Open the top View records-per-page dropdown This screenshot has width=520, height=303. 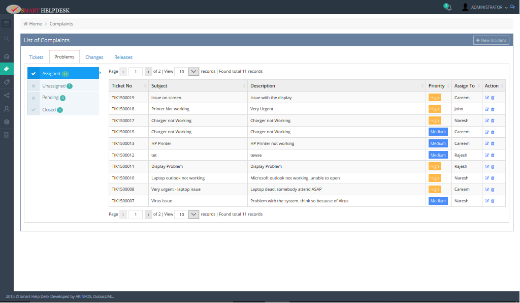tap(193, 72)
